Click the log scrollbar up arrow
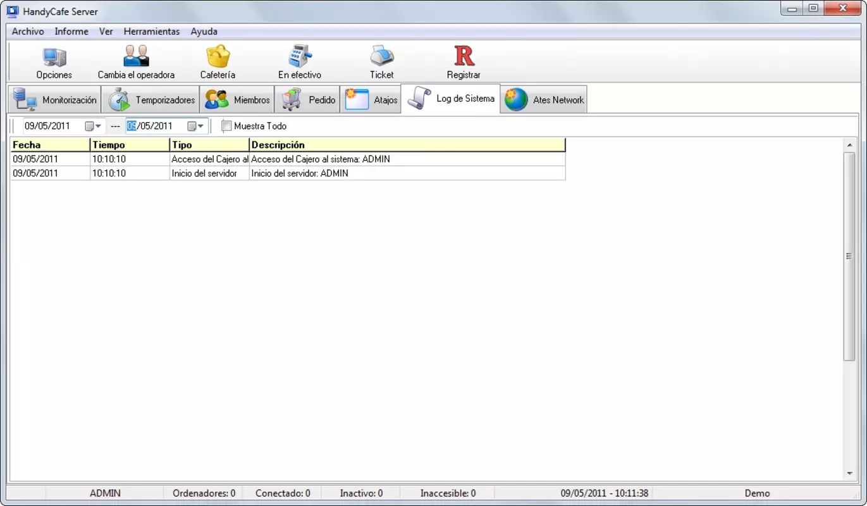Screen dimensions: 867x506 point(849,145)
